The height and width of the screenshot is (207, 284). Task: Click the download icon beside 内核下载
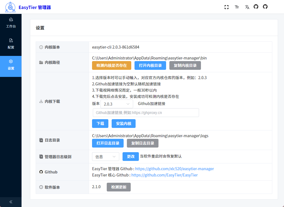click(41, 101)
